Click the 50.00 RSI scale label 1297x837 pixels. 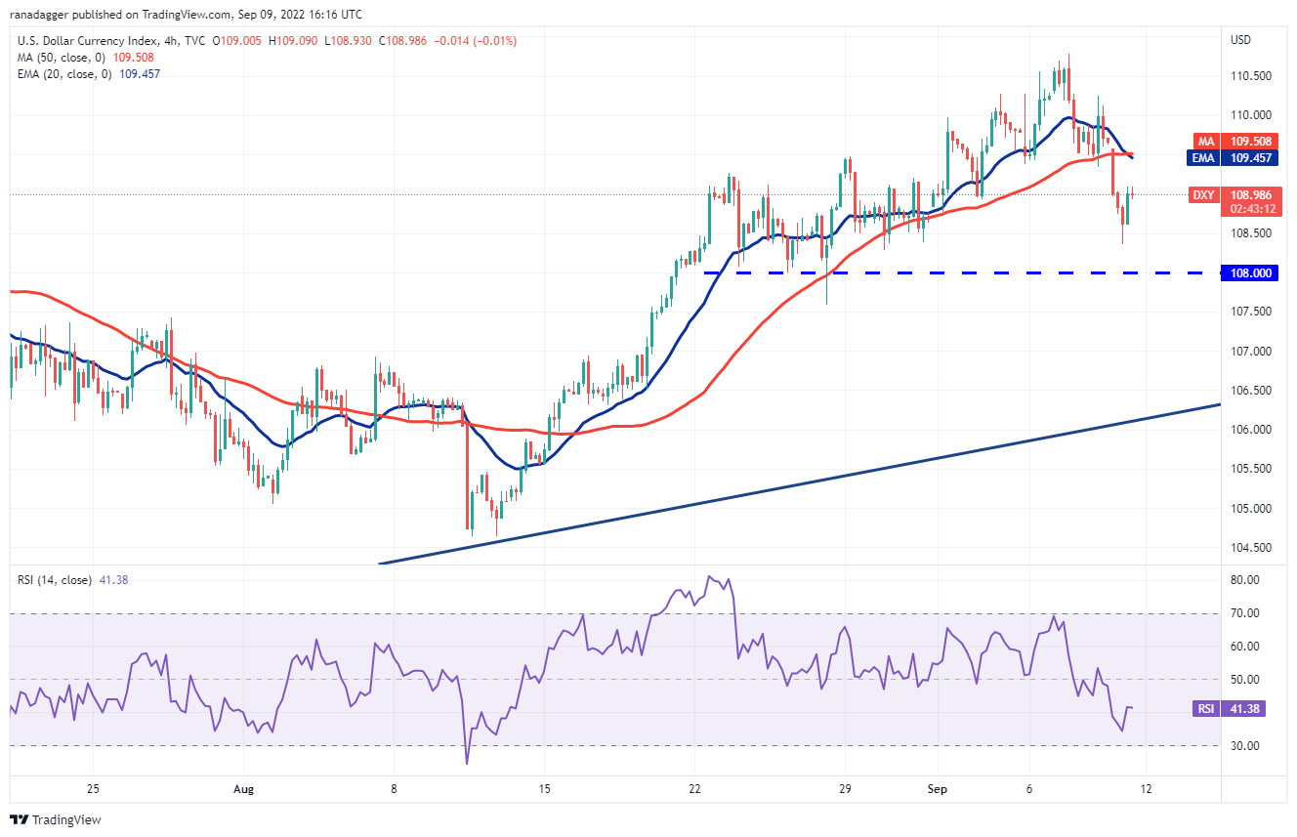1242,680
